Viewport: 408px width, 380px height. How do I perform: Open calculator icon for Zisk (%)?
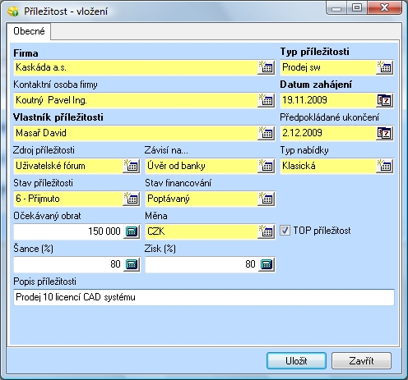point(267,264)
